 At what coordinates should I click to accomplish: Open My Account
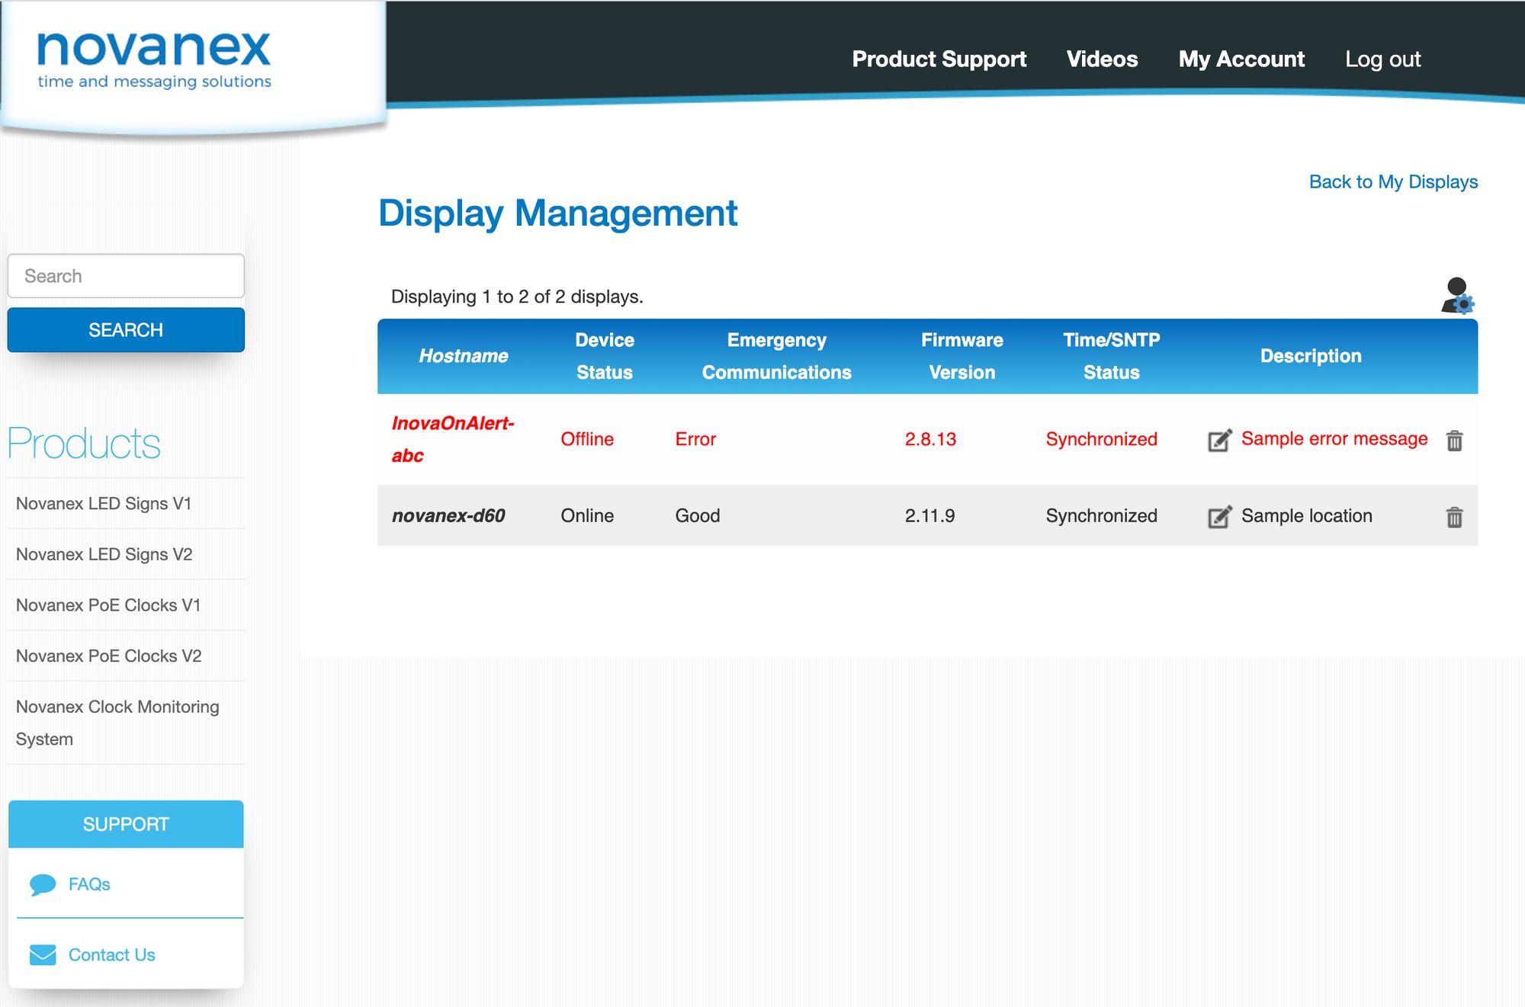coord(1241,59)
